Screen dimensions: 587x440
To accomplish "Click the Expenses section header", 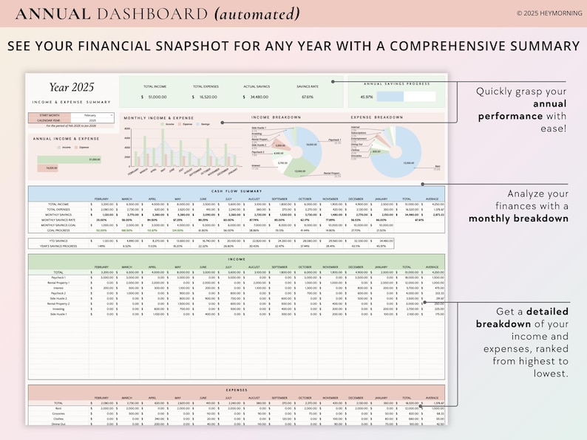I will coord(237,390).
